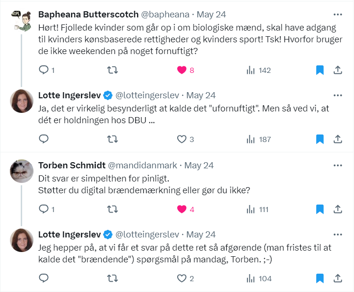Retweet Lotte Ingerslev's DBU reply
This screenshot has width=354, height=292.
[112, 139]
